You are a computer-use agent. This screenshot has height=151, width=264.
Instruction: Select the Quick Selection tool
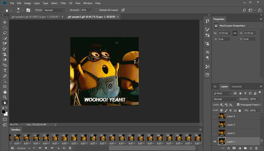click(x=5, y=39)
